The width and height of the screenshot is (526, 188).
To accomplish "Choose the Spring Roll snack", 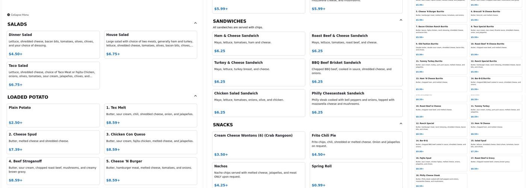I will (x=356, y=175).
